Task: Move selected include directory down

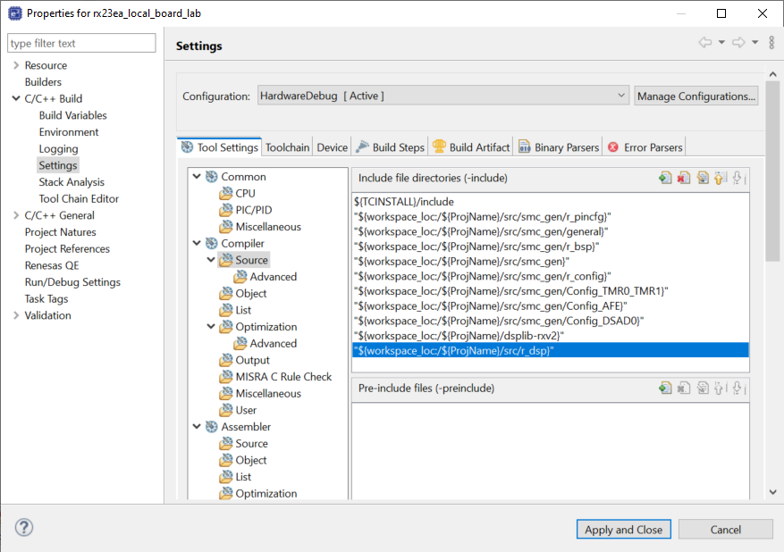Action: point(738,178)
